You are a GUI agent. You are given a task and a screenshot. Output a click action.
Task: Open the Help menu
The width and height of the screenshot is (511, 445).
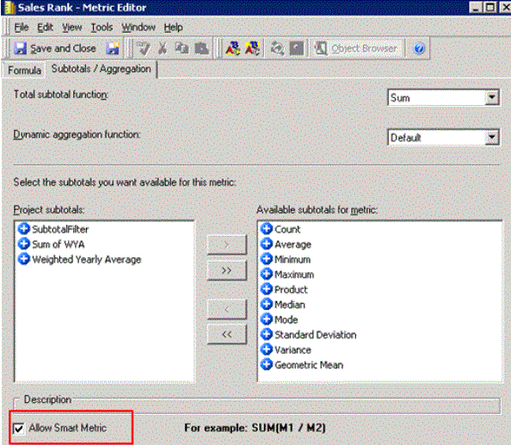click(173, 28)
